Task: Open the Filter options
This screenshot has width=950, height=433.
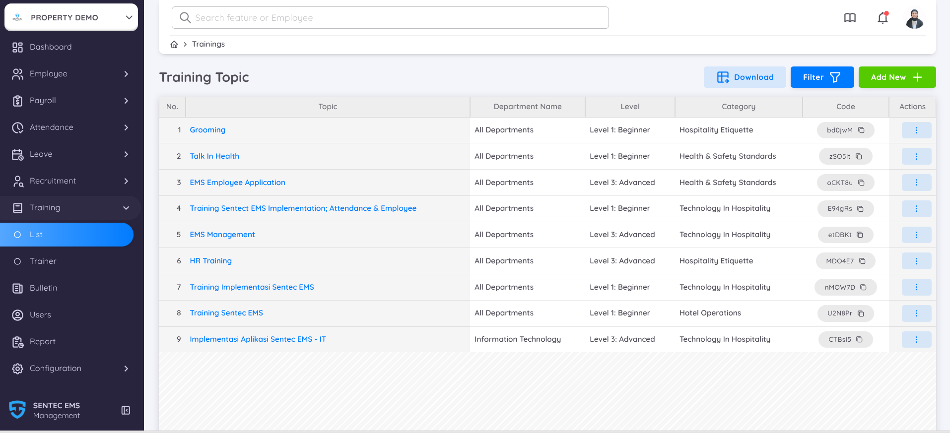Action: pyautogui.click(x=822, y=77)
